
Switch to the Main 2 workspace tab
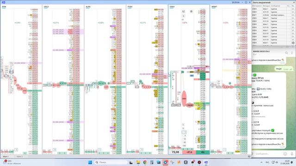pos(19,156)
